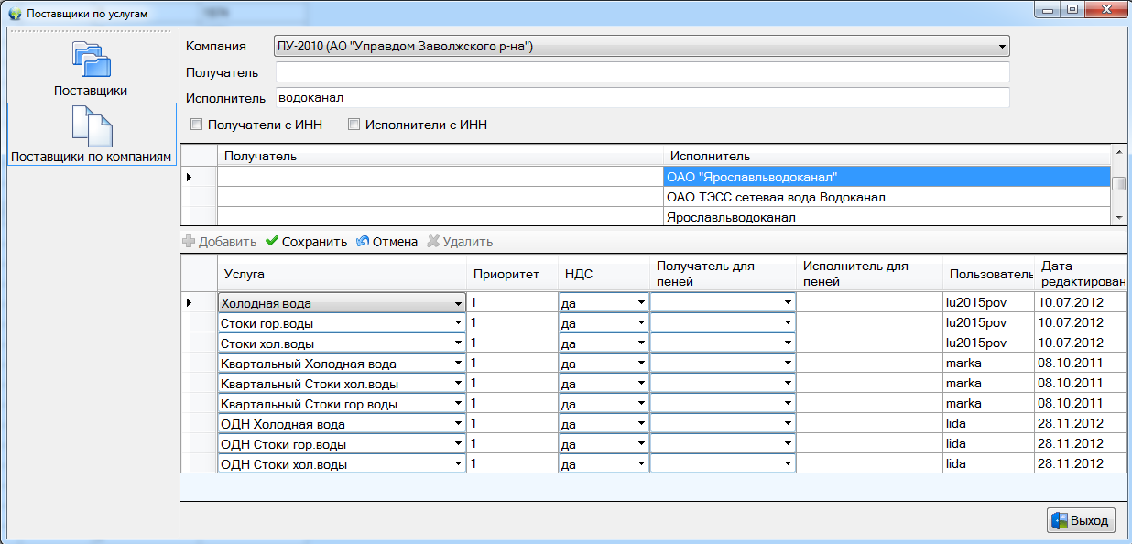Screen dimensions: 1132x544
Task: Click the Исполнитель field containing водоканал
Action: pyautogui.click(x=641, y=98)
